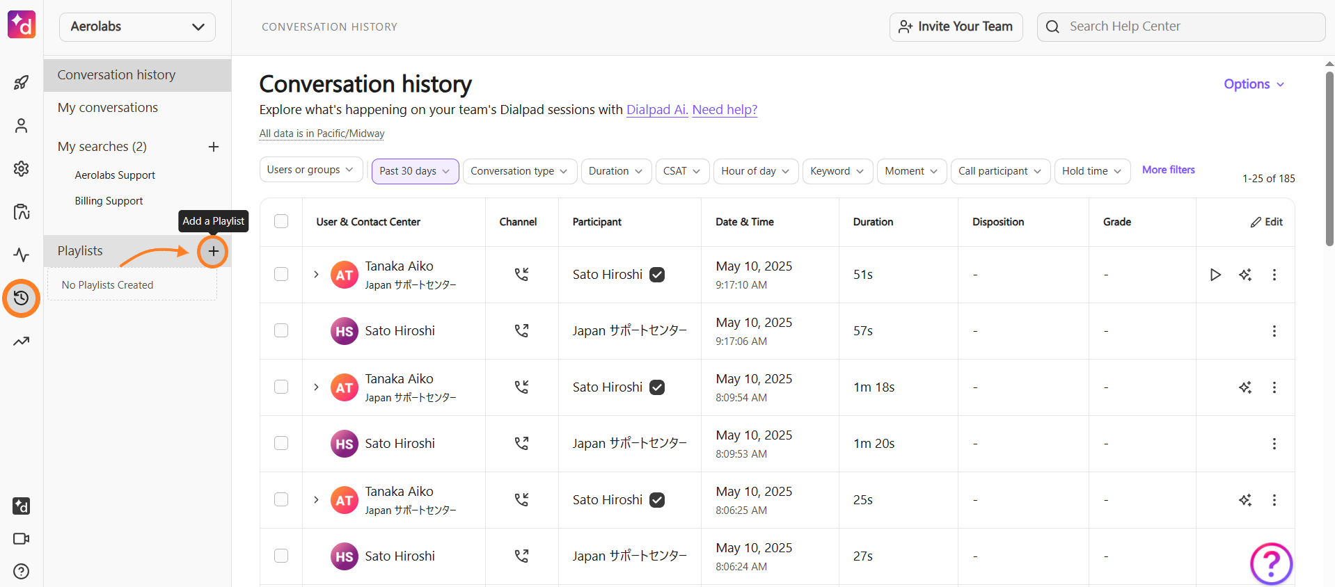The image size is (1335, 587).
Task: Open the Moment filter dropdown
Action: tap(912, 171)
